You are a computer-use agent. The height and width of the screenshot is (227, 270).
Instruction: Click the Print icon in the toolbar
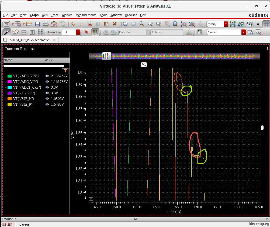(46, 24)
